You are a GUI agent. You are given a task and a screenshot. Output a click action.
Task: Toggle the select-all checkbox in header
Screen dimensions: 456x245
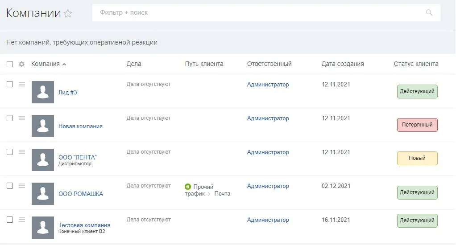tap(10, 64)
